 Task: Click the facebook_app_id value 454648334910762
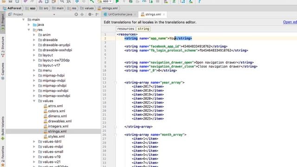point(196,46)
